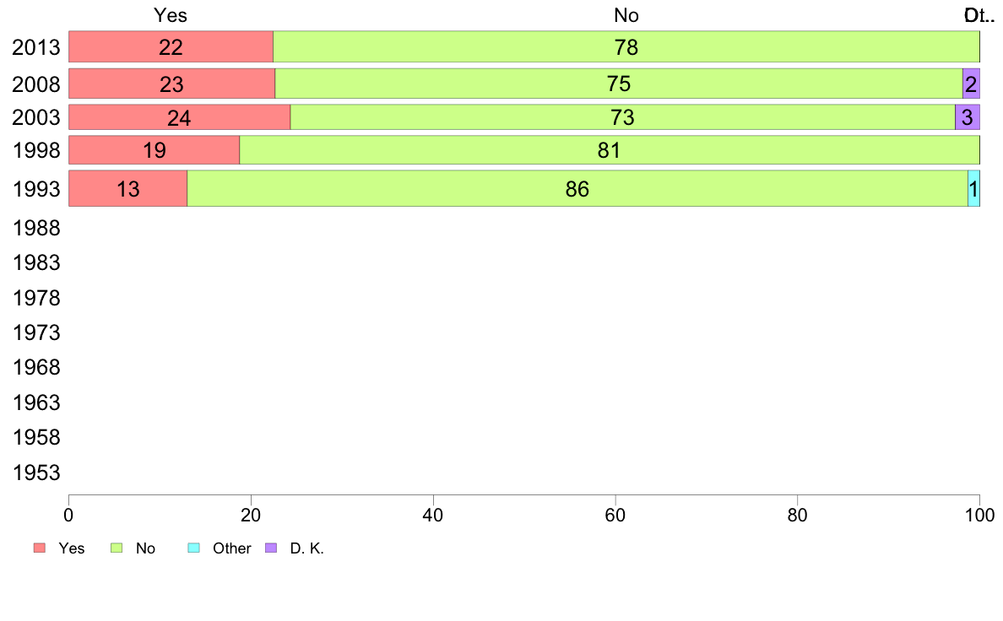
Task: Click the 1998 No segment showing 81
Action: pyautogui.click(x=610, y=150)
